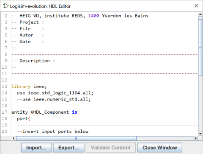Click the disabled Validate Content button
203x154 pixels.
[111, 148]
